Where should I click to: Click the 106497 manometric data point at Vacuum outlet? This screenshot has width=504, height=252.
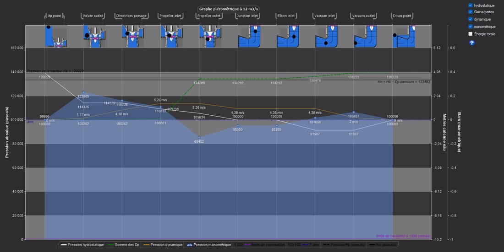tap(354, 113)
